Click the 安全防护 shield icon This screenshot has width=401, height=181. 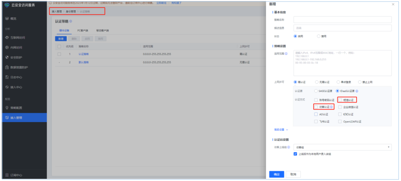pos(7,57)
